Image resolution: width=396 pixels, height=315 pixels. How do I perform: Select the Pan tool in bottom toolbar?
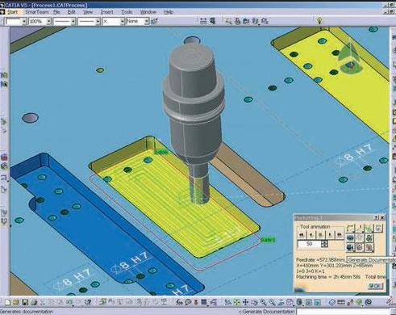[x=245, y=302]
